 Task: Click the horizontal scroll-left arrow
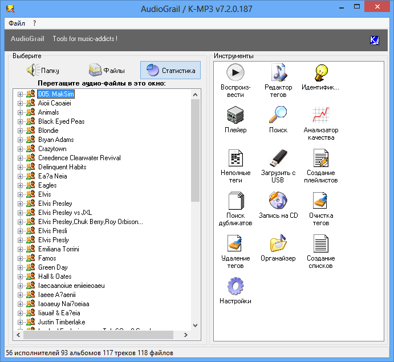18,335
